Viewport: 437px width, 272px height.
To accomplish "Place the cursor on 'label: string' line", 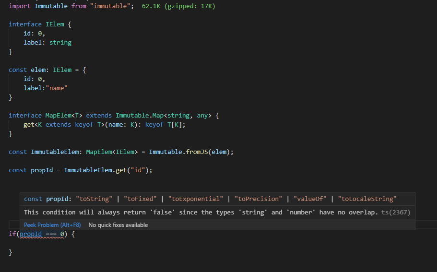I will (x=47, y=42).
